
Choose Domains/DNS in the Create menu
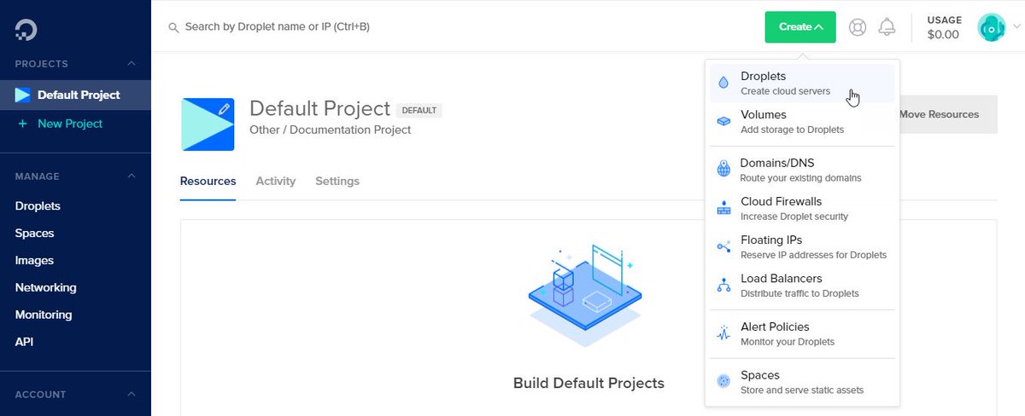coord(802,170)
